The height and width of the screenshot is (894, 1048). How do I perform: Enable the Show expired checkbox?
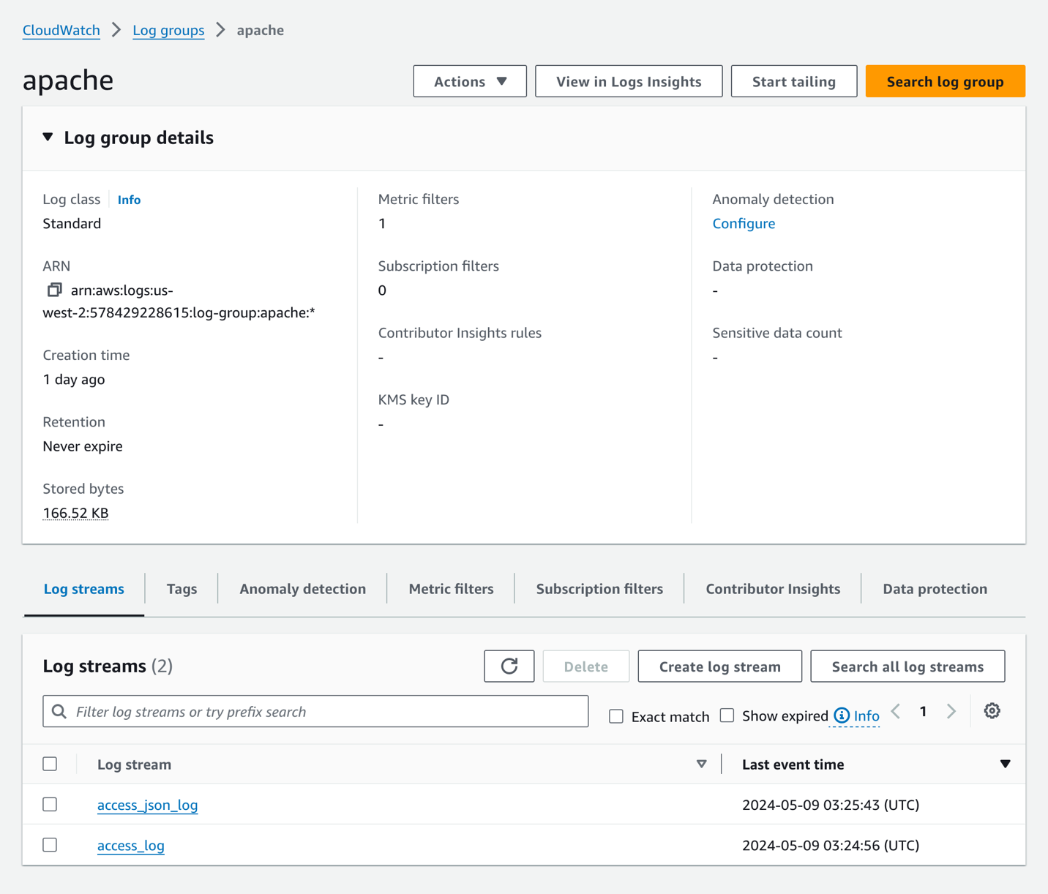727,715
